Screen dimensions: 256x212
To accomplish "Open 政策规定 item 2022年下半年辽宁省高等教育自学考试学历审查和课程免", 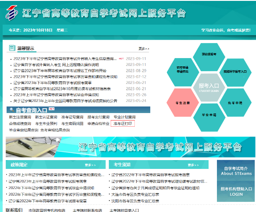I will [56, 194].
